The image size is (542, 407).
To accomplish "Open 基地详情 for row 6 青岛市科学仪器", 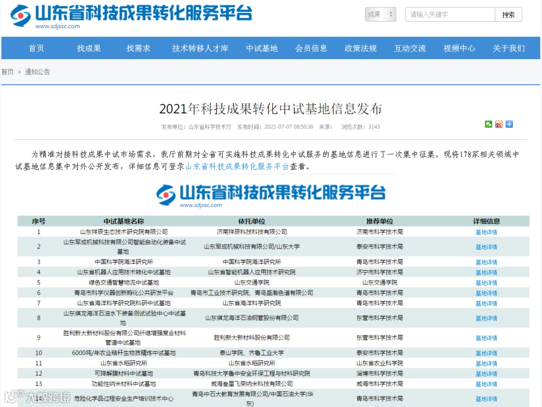I will (486, 293).
